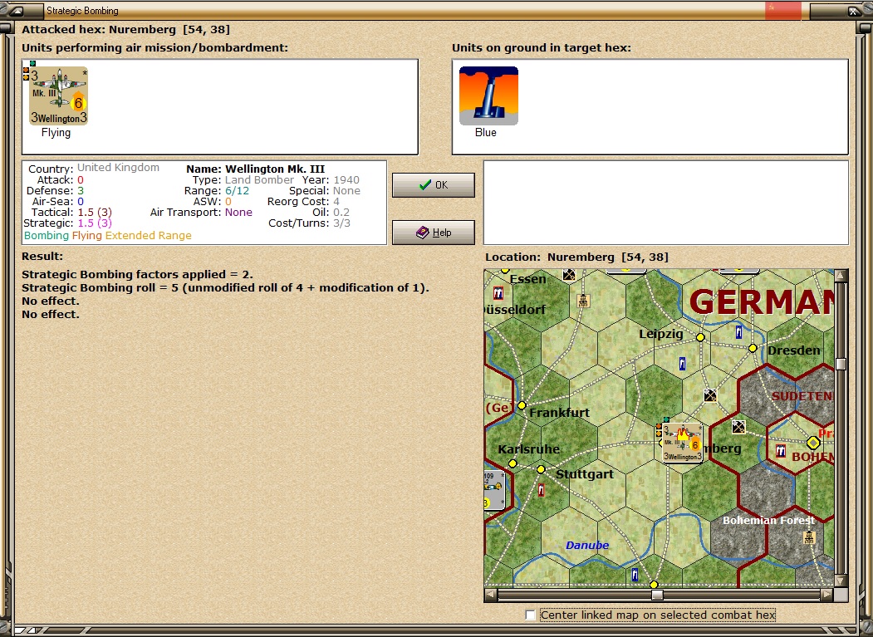Click the 'Frankfurt' map label

[559, 413]
